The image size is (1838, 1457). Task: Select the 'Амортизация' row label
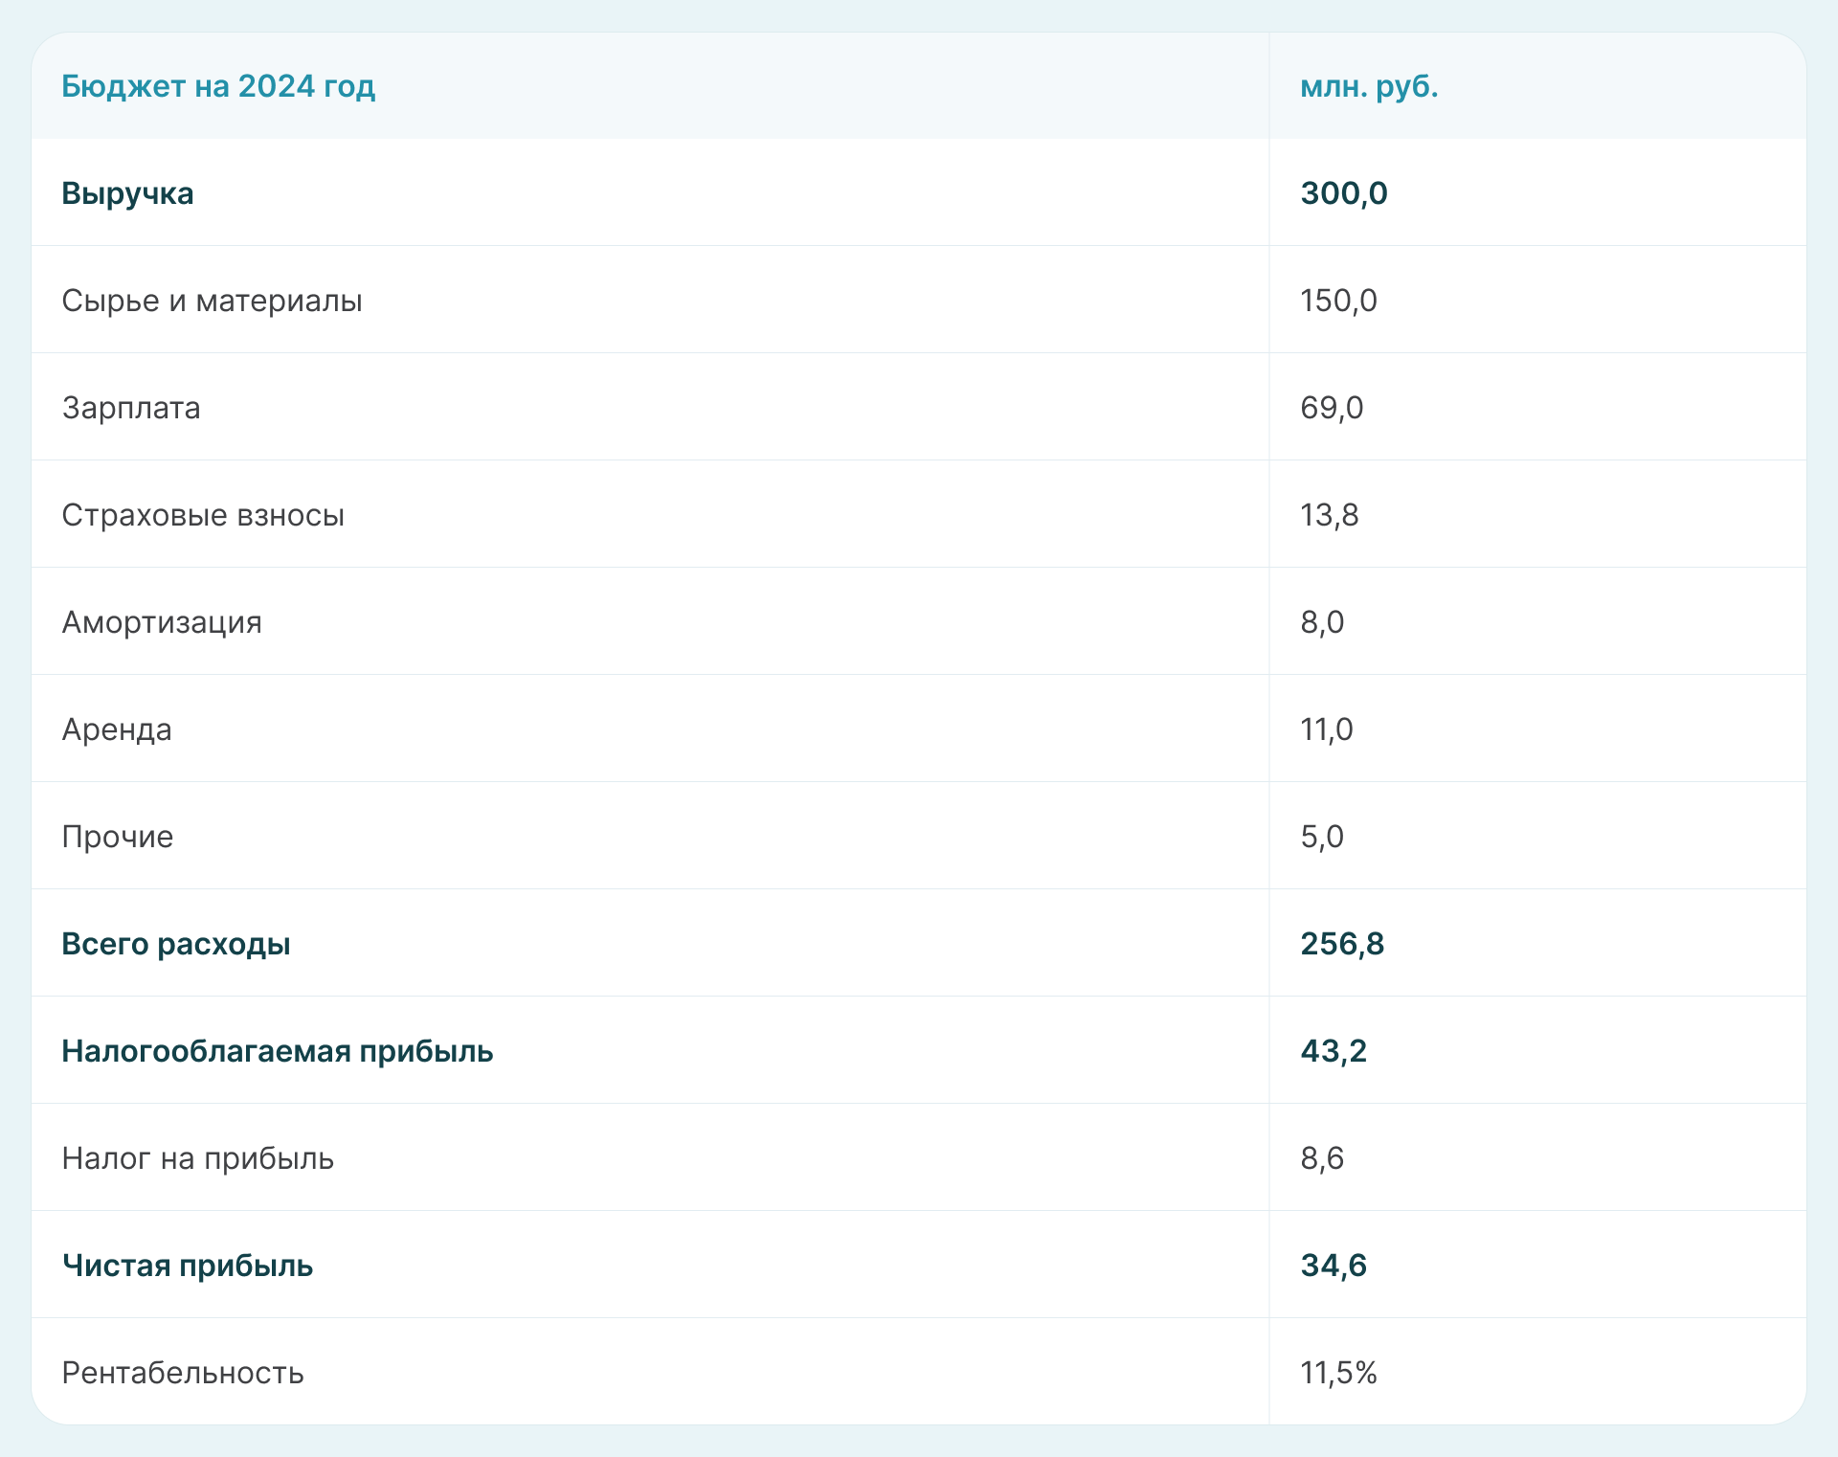[x=162, y=622]
